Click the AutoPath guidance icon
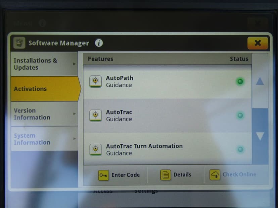This screenshot has width=278, height=208. coord(96,81)
